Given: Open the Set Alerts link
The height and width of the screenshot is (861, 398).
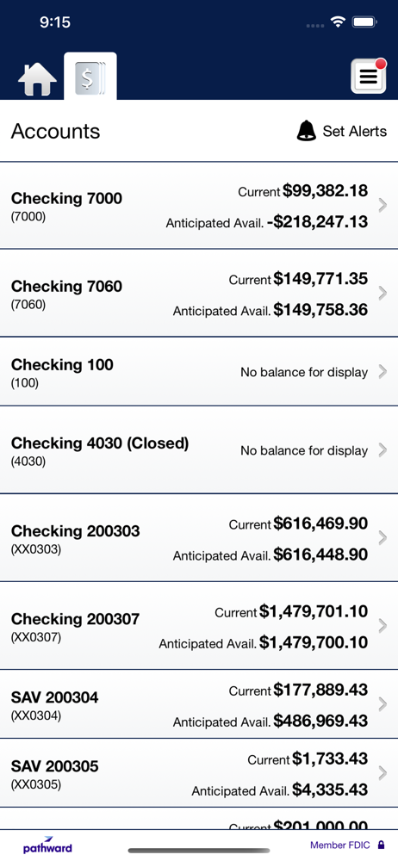Looking at the screenshot, I should (x=355, y=131).
